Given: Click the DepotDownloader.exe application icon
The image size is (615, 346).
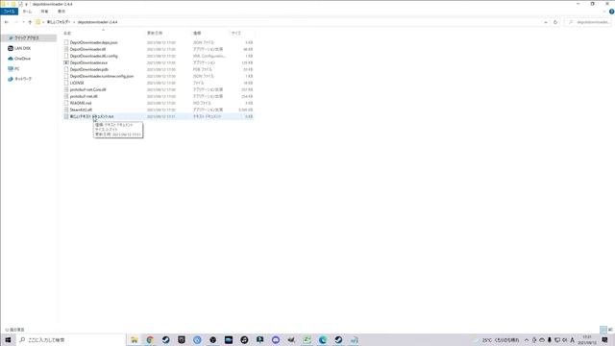Looking at the screenshot, I should click(66, 62).
